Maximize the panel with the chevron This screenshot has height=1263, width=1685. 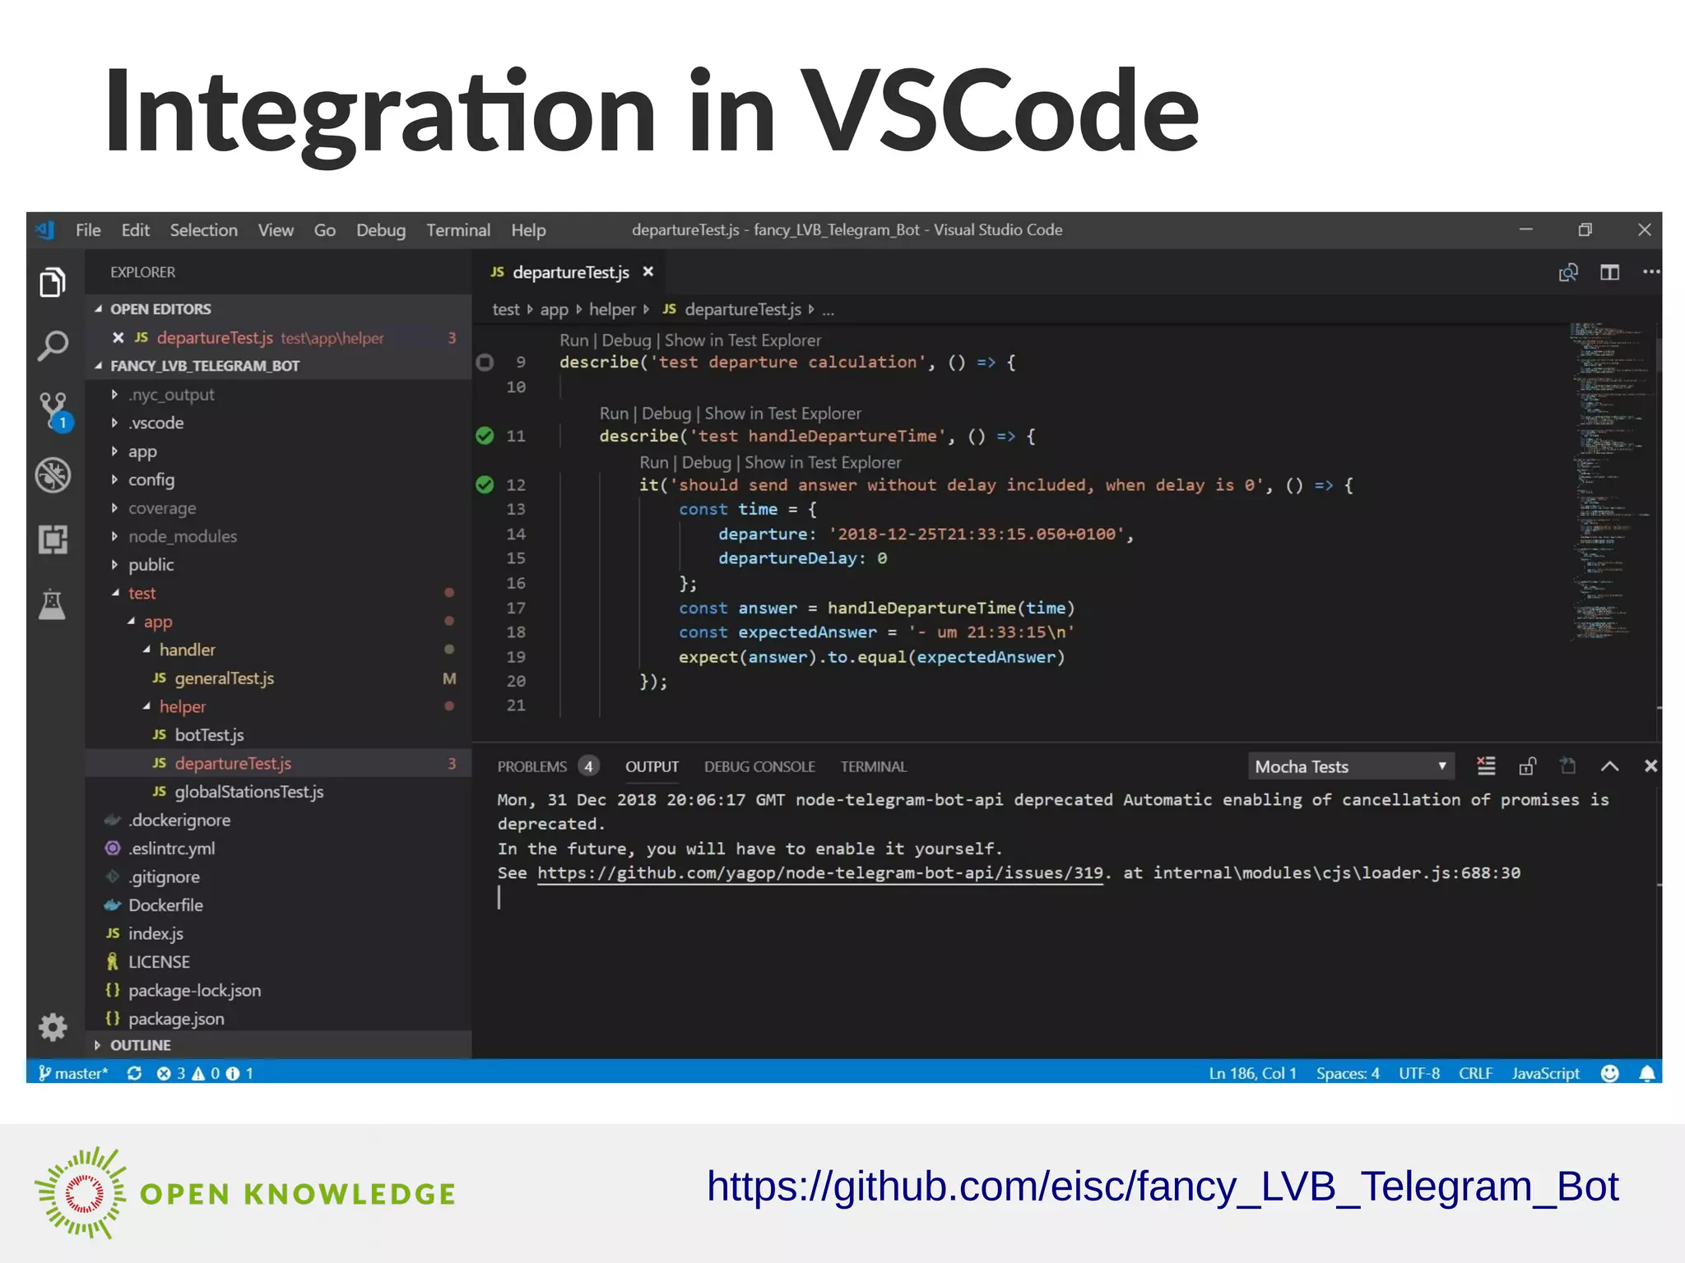coord(1610,766)
